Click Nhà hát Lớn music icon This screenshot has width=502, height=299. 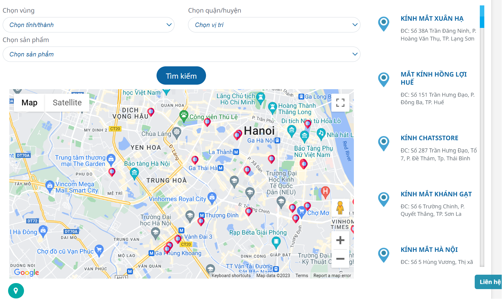(321, 134)
